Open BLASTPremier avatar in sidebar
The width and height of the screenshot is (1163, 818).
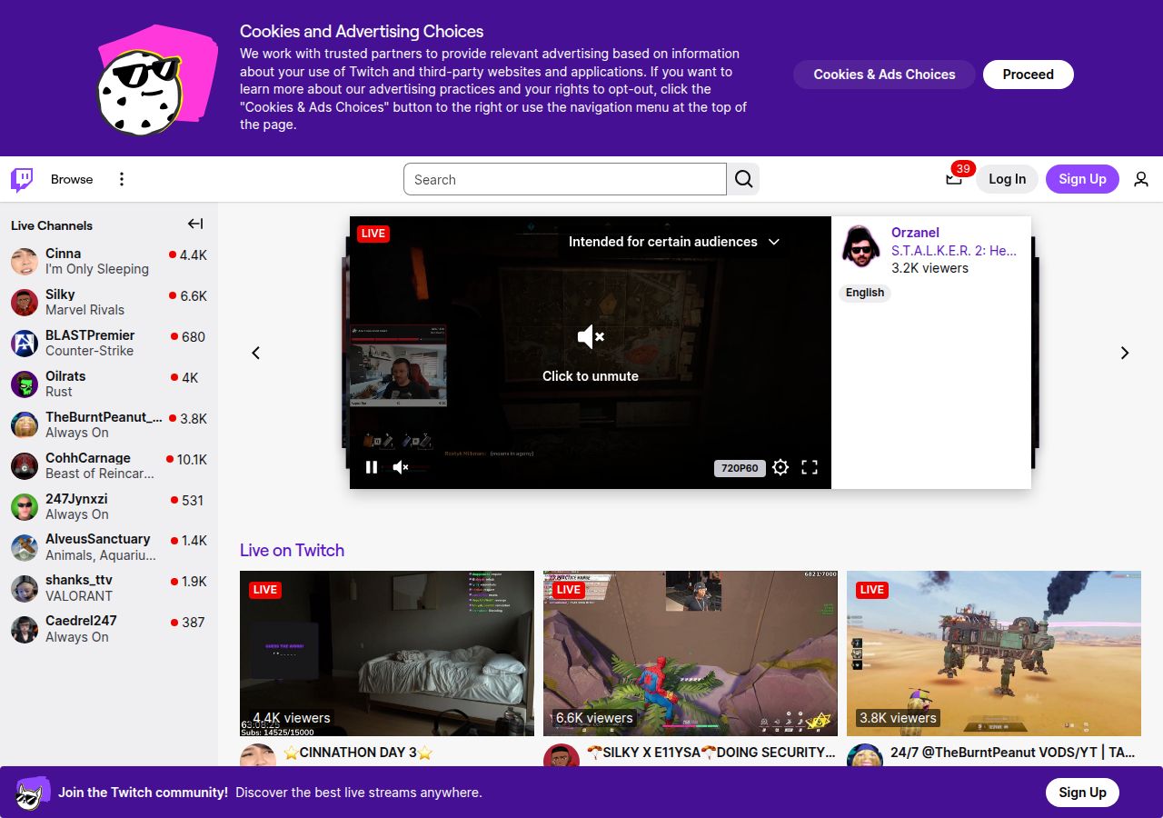pos(25,344)
